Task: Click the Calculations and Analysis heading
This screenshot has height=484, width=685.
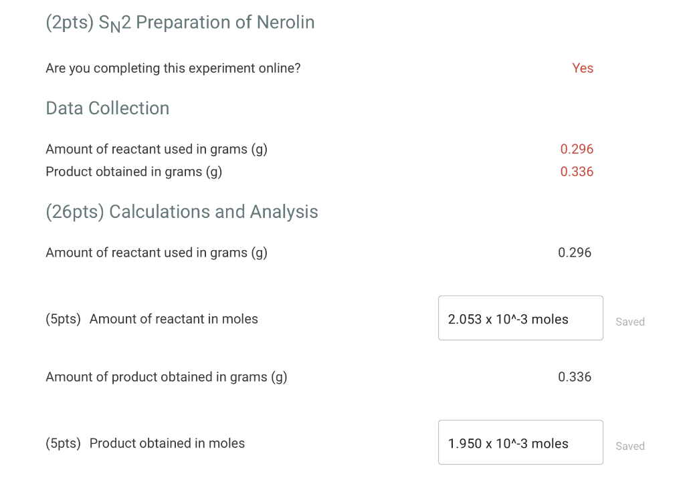Action: click(181, 211)
